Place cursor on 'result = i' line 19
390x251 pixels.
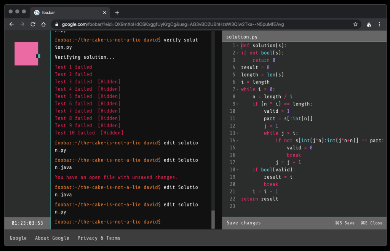coord(278,177)
